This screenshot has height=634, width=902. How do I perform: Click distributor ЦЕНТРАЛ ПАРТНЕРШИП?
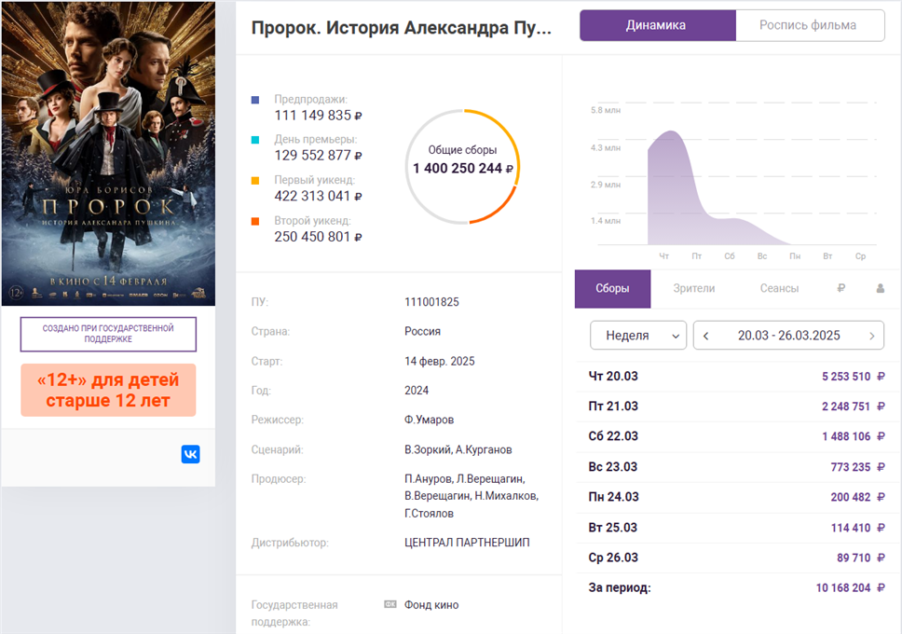click(x=467, y=543)
